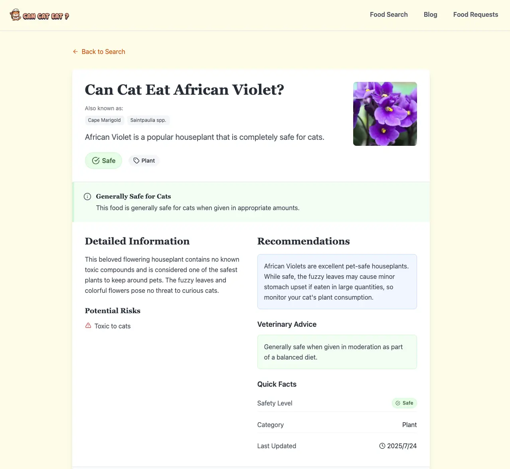
Task: Click the Can Cat Eat logo text
Action: click(46, 16)
